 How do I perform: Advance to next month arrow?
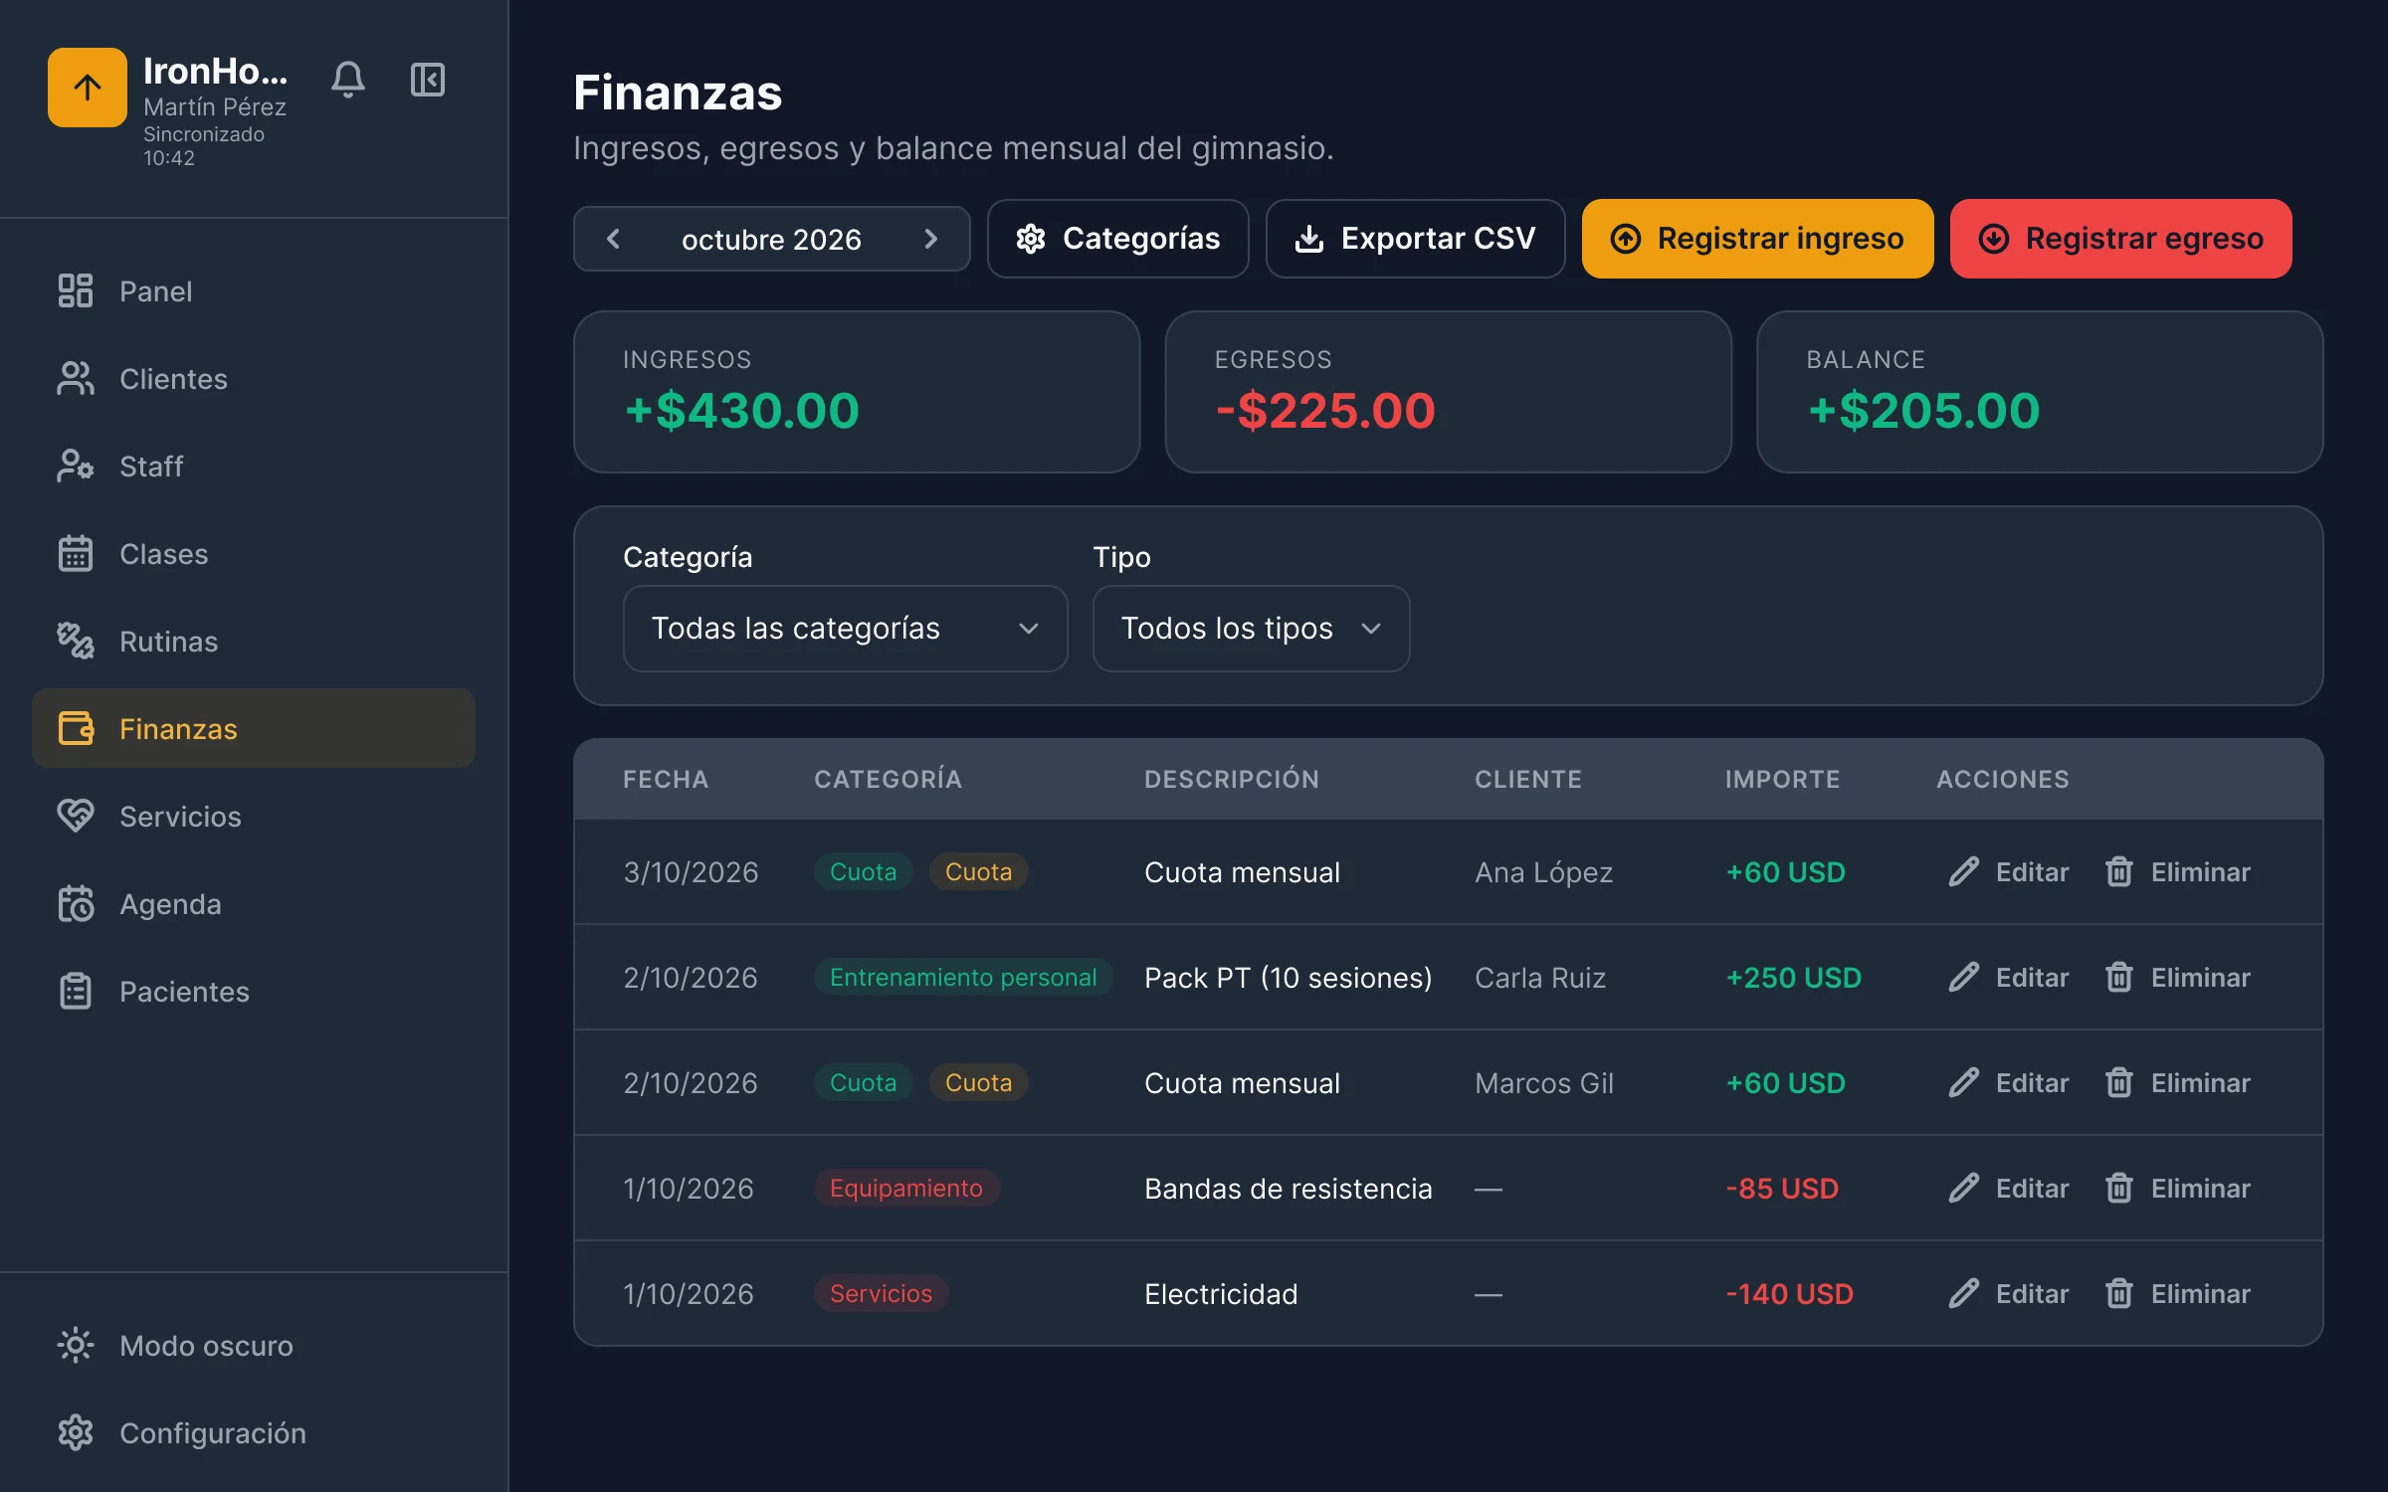click(930, 239)
